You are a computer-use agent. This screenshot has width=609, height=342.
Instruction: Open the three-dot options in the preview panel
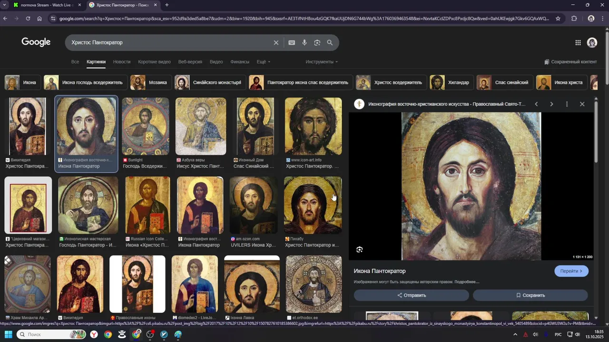pos(567,104)
